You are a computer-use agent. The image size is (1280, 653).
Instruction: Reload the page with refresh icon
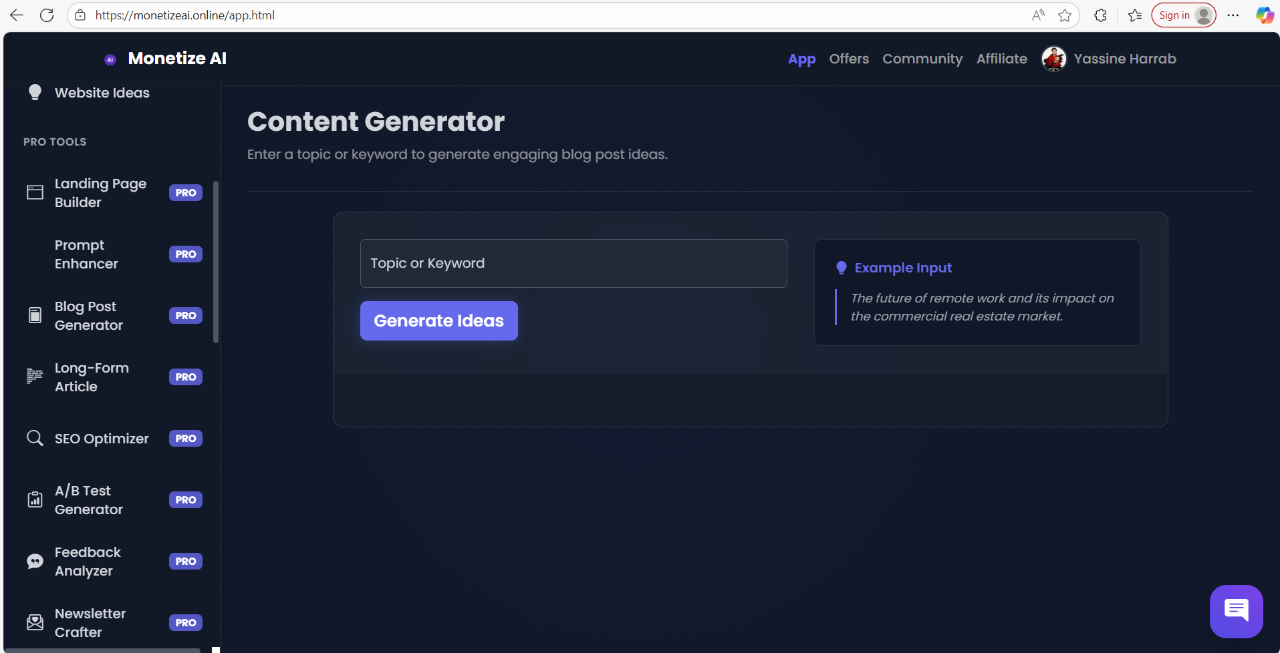47,15
